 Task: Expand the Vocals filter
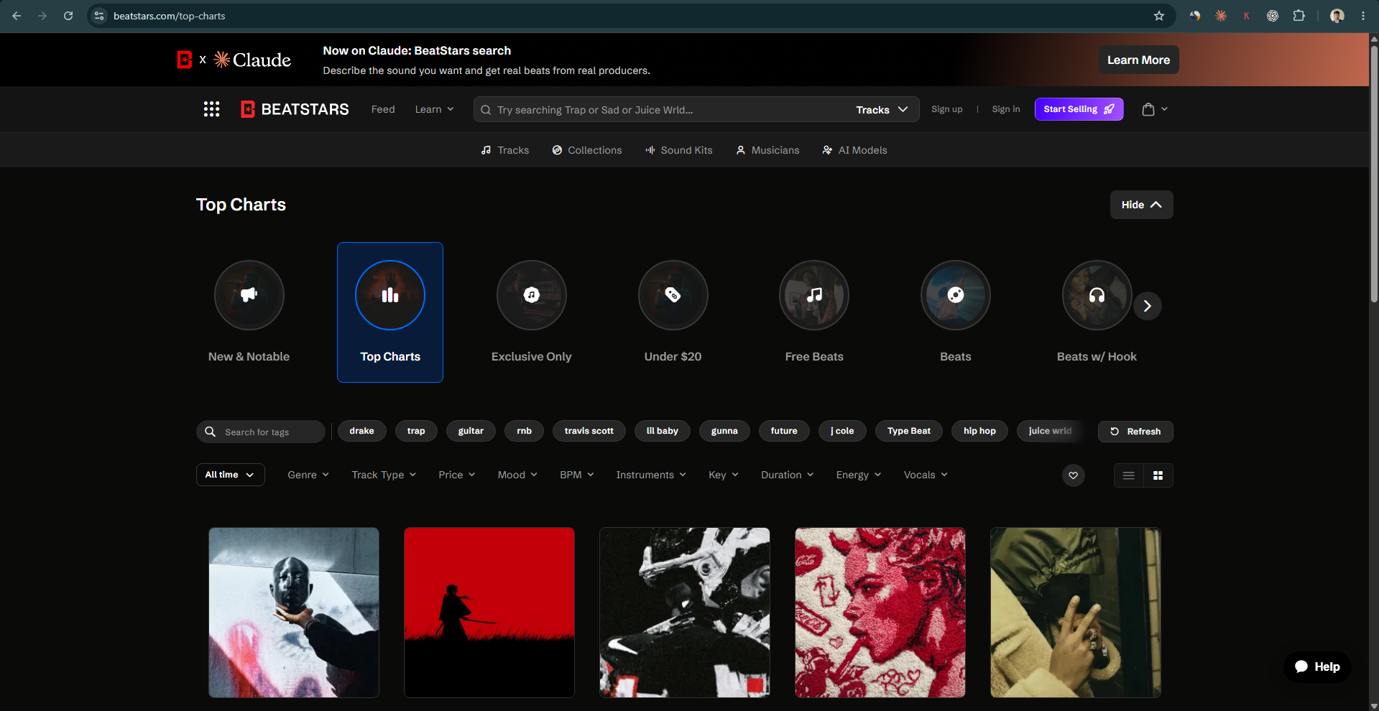coord(926,475)
